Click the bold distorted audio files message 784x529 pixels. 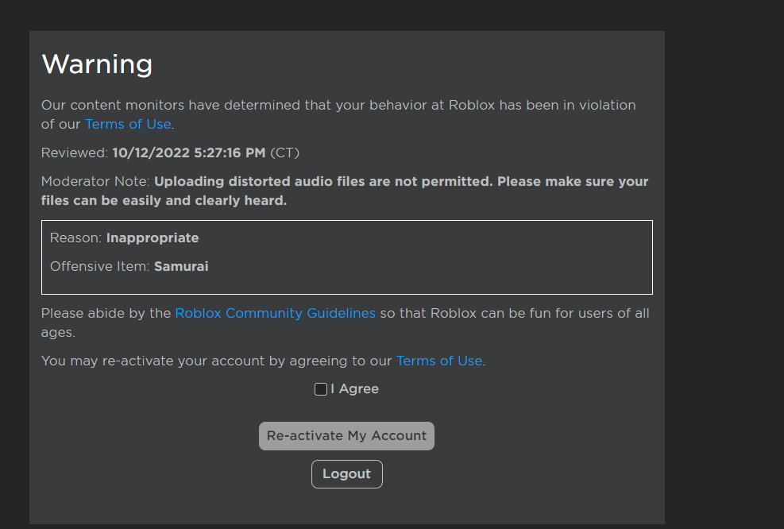pyautogui.click(x=345, y=191)
